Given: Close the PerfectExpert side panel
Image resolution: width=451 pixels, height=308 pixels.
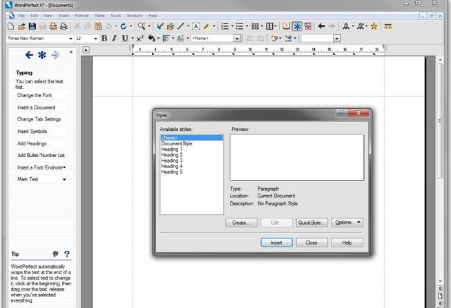Looking at the screenshot, I should (x=71, y=52).
